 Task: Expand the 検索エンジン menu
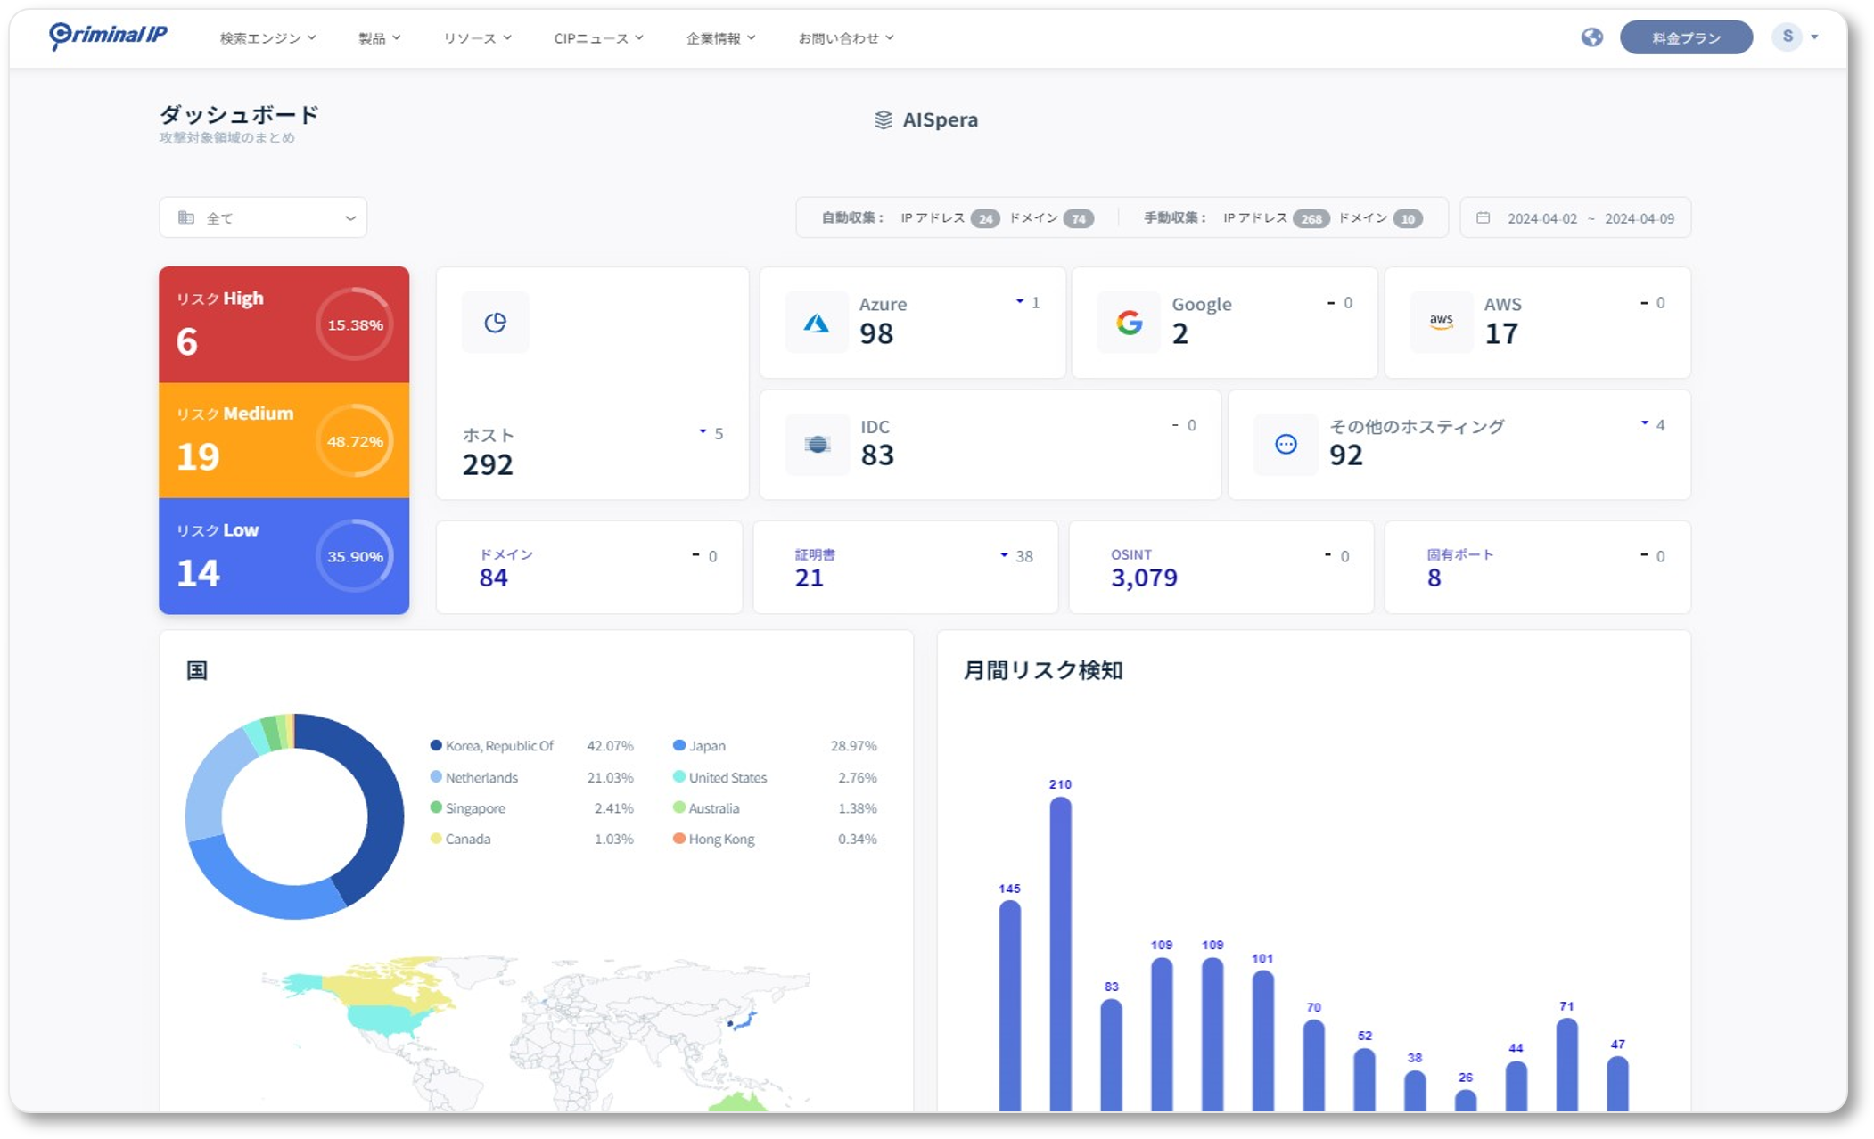pyautogui.click(x=267, y=38)
